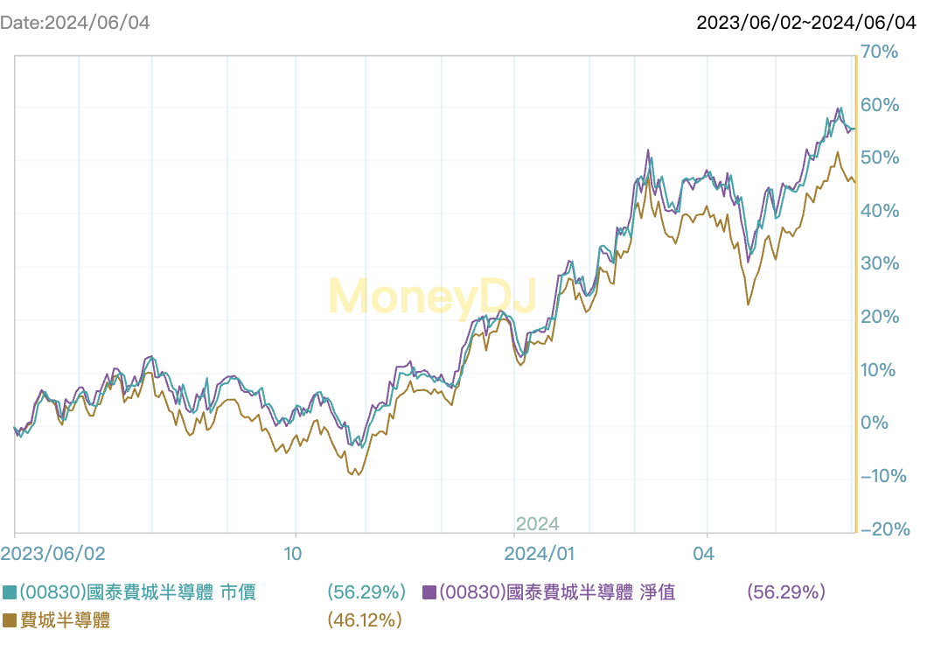This screenshot has width=934, height=658.
Task: Click the 70% y-axis label
Action: (x=880, y=52)
